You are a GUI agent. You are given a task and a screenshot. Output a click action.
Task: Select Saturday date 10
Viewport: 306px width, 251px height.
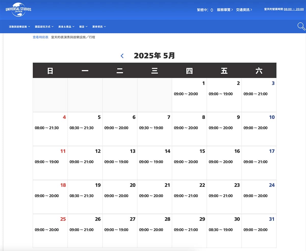point(259,129)
